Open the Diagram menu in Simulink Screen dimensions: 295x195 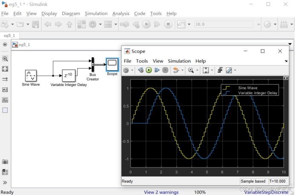71,14
